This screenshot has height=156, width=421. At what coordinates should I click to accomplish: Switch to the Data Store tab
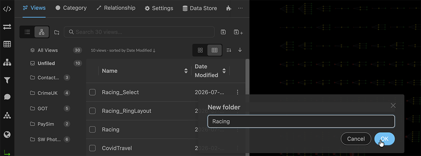coord(200,8)
